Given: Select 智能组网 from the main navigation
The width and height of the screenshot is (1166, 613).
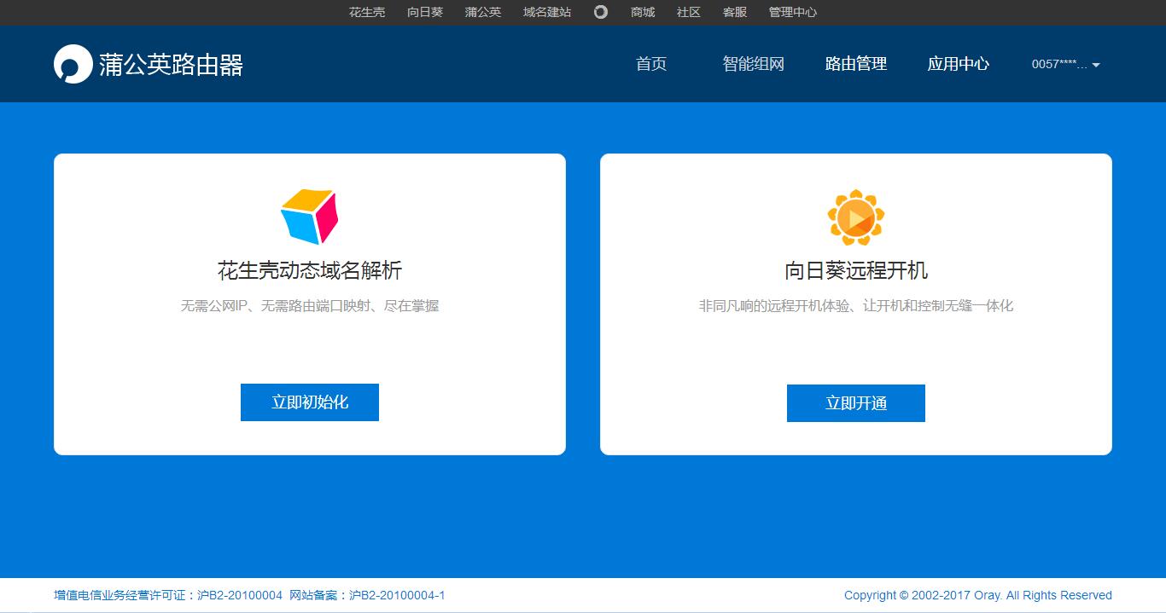Looking at the screenshot, I should pyautogui.click(x=754, y=63).
